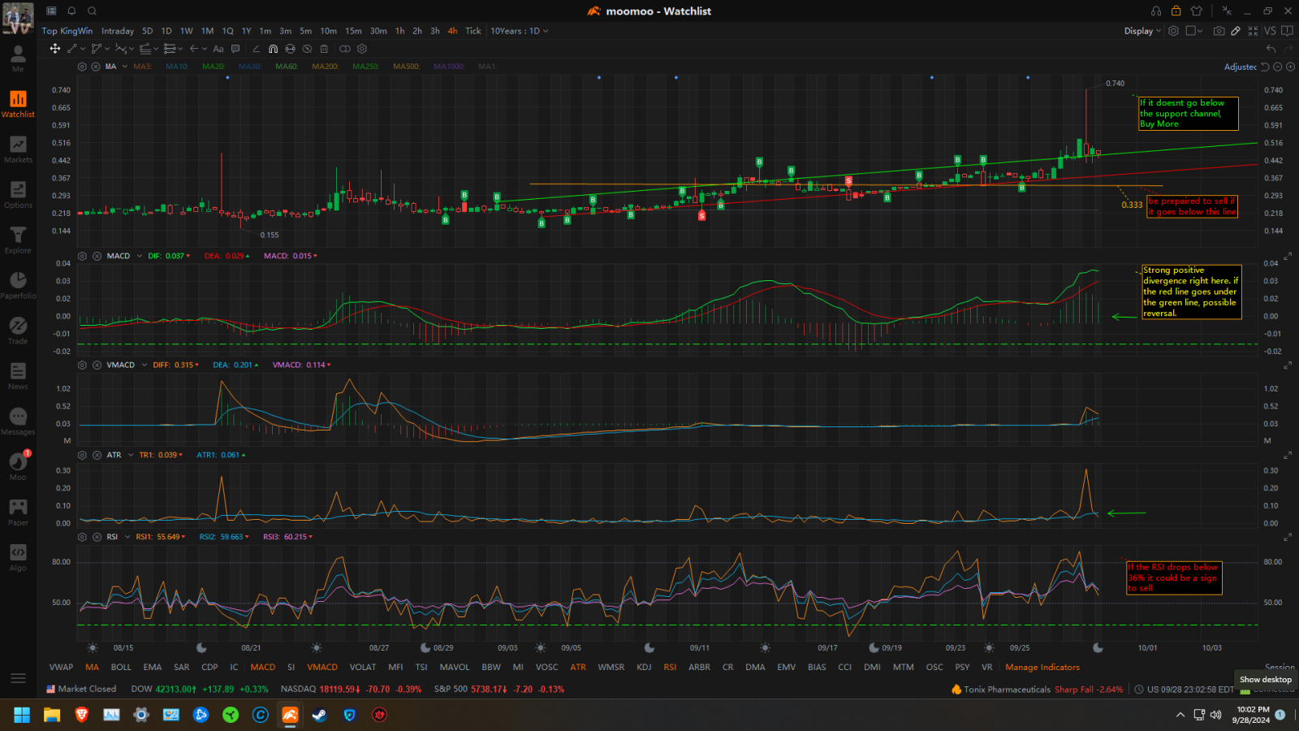Open the 10Years : 1D range dropdown

point(520,31)
